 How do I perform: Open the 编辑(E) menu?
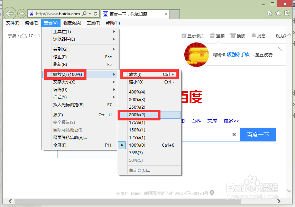[31, 23]
